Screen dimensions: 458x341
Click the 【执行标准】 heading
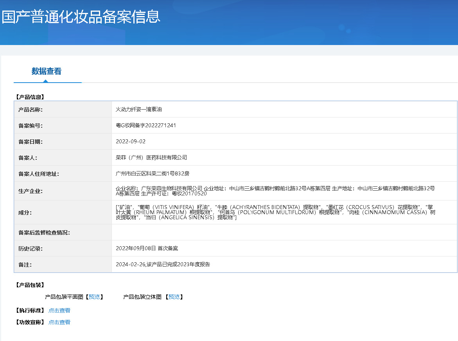(x=30, y=310)
